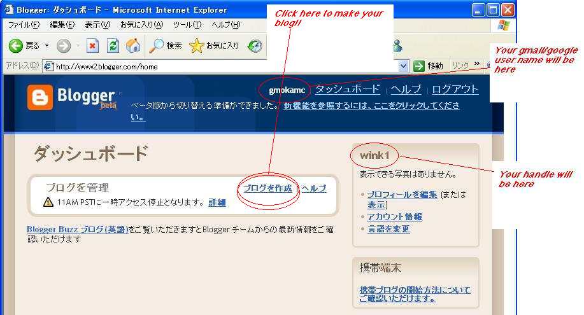This screenshot has width=584, height=315.
Task: Click the page icon in address bar
Action: (x=48, y=67)
